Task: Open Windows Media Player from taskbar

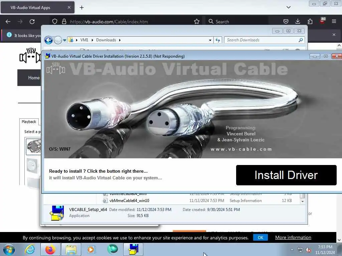Action: pyautogui.click(x=91, y=249)
